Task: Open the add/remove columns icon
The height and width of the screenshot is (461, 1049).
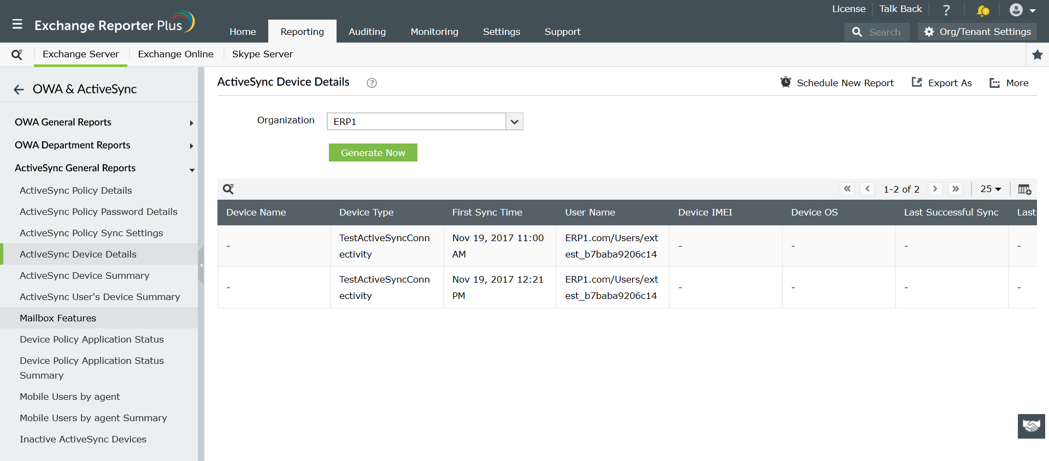Action: coord(1024,189)
